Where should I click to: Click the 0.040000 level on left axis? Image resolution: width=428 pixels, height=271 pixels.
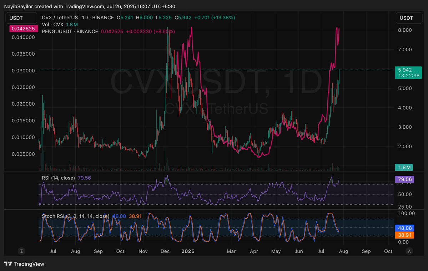click(23, 37)
